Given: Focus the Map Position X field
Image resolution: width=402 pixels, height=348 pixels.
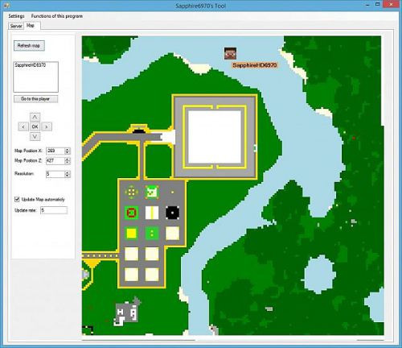Looking at the screenshot, I should point(55,151).
